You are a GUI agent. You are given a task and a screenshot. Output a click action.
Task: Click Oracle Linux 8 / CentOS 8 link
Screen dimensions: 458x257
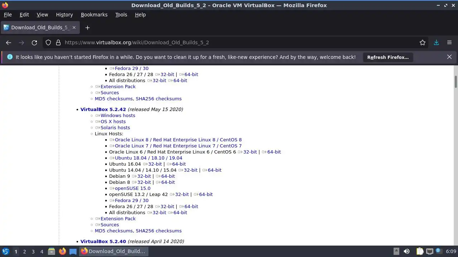[x=176, y=140]
